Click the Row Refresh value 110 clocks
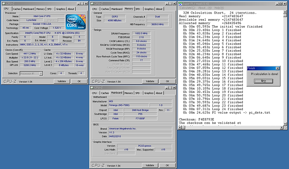The image size is (289, 169). [x=141, y=56]
